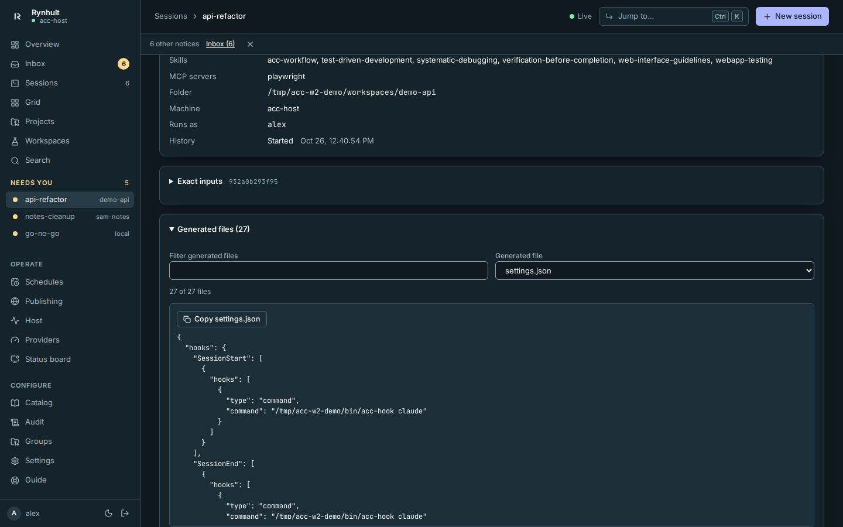Select the notes-cleanup session
This screenshot has width=843, height=527.
pos(70,217)
